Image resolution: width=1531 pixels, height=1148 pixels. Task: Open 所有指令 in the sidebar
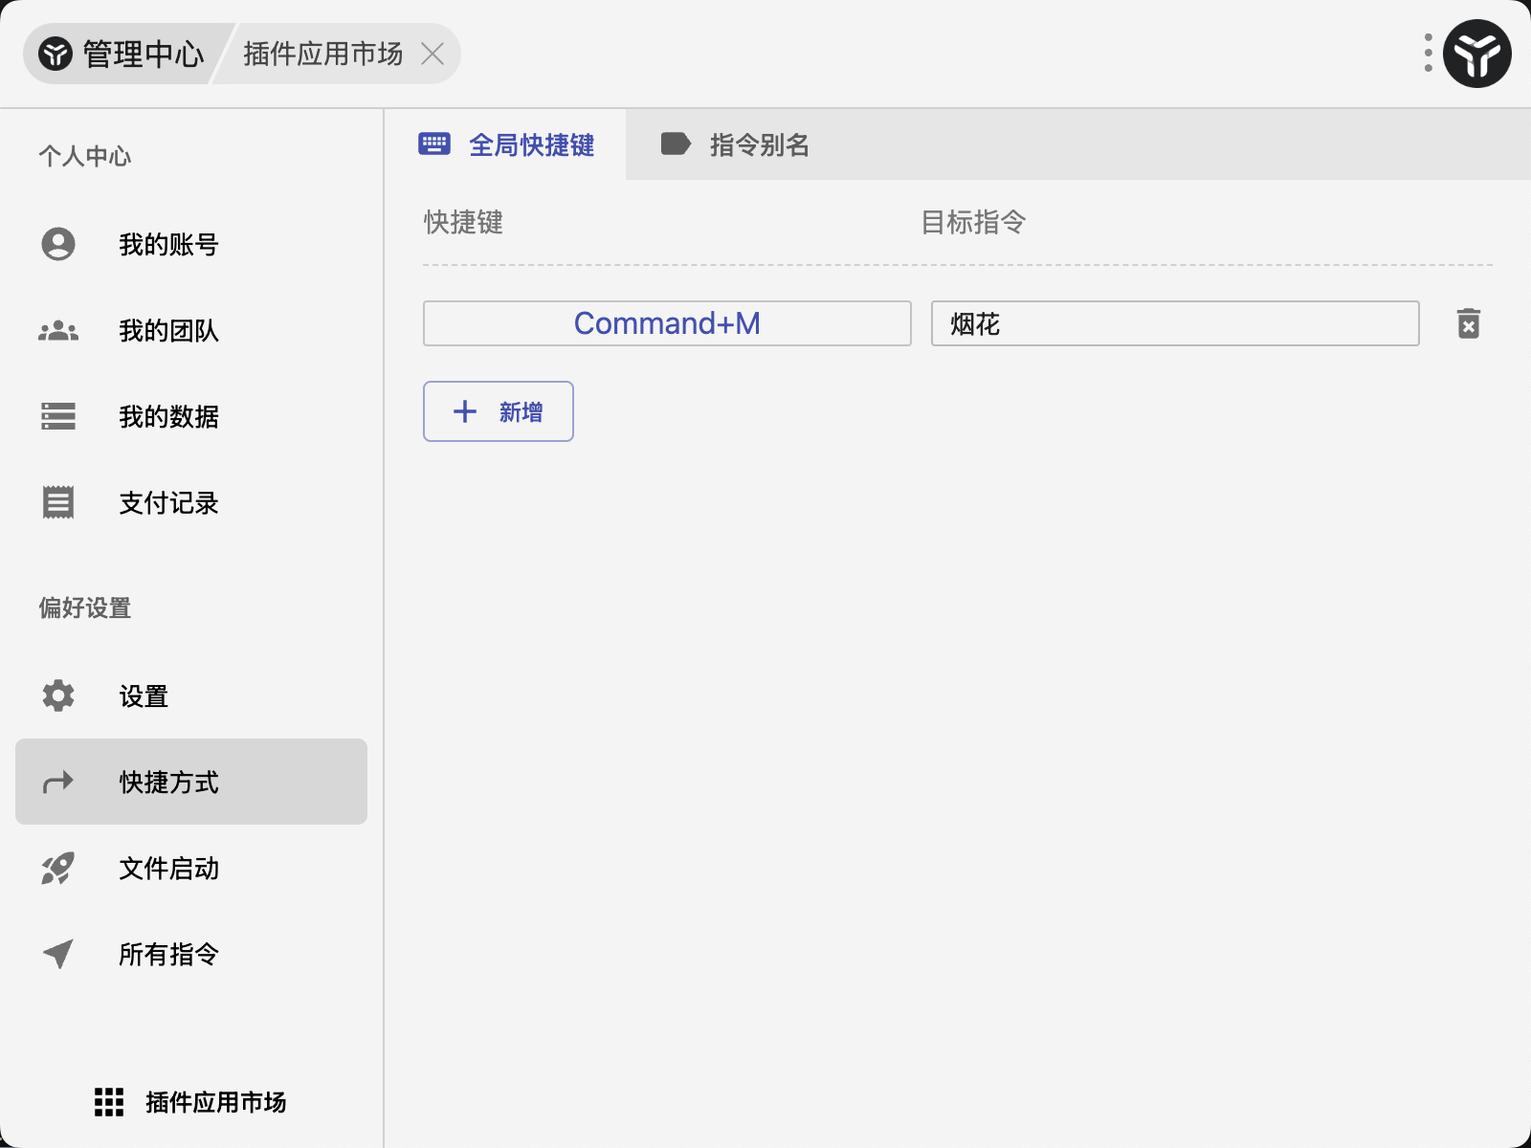(191, 954)
